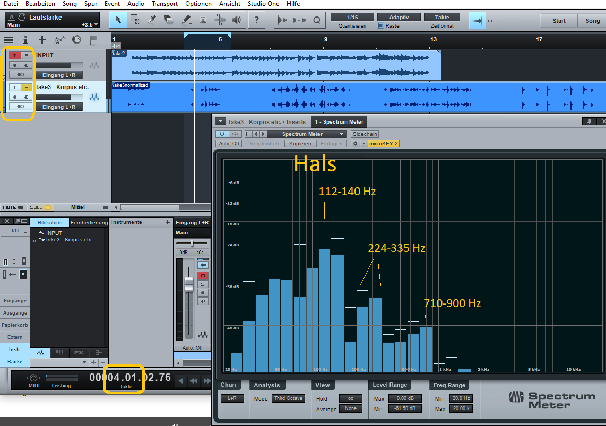Image resolution: width=606 pixels, height=426 pixels.
Task: Adjust the INPUT track volume slider
Action: (x=59, y=66)
